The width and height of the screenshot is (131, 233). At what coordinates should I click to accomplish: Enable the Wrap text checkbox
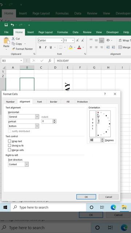[x=9, y=141]
